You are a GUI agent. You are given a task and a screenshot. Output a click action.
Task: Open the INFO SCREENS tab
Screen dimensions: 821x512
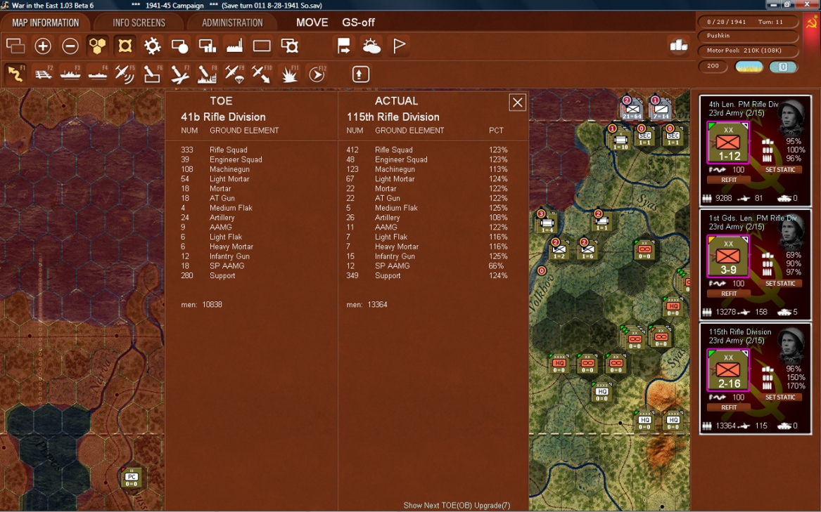point(139,22)
